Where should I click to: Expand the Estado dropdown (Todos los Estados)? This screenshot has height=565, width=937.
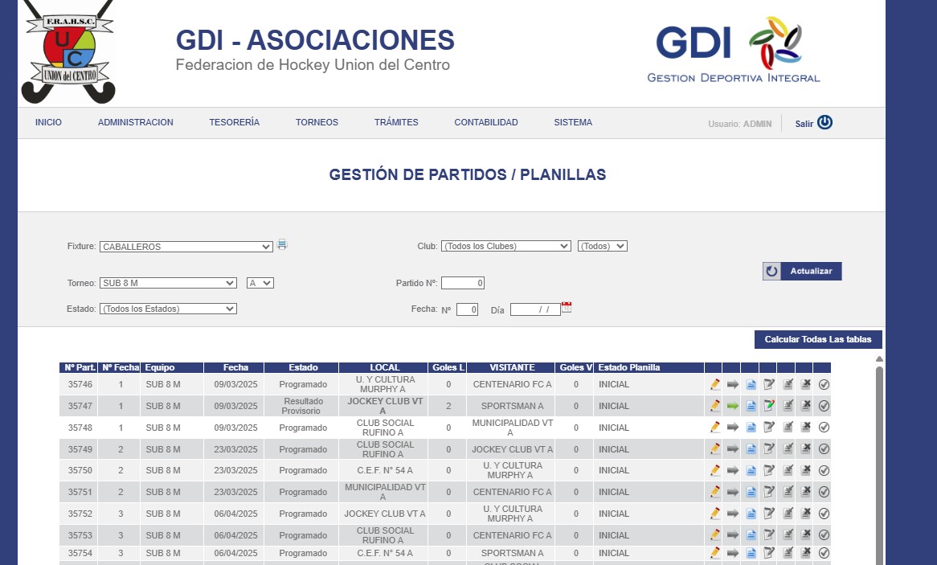(x=168, y=309)
